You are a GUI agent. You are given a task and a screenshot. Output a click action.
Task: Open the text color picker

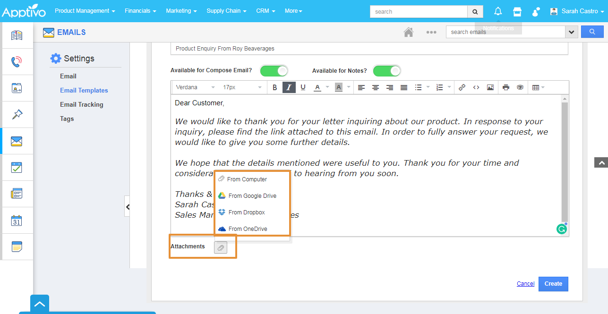(320, 87)
